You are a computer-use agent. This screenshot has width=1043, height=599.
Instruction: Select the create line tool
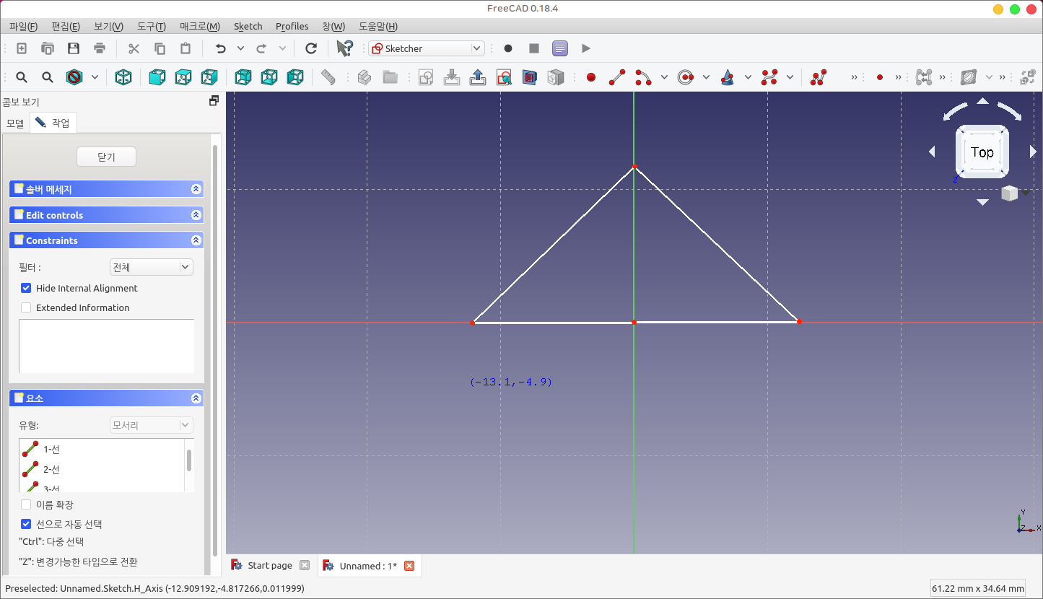point(616,77)
